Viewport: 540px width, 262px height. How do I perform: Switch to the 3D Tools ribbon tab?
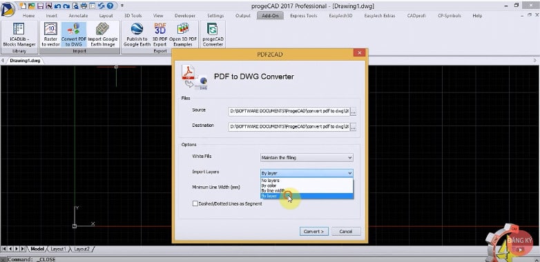pyautogui.click(x=133, y=16)
